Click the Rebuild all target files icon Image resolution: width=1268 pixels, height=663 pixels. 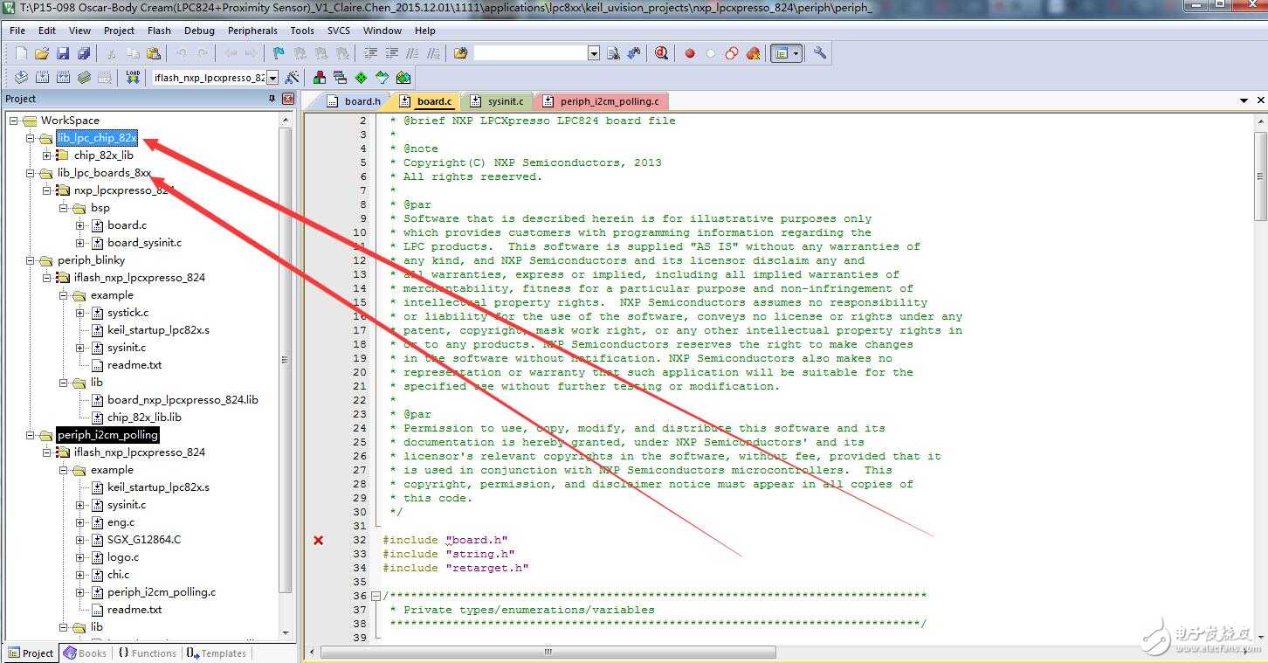click(63, 78)
